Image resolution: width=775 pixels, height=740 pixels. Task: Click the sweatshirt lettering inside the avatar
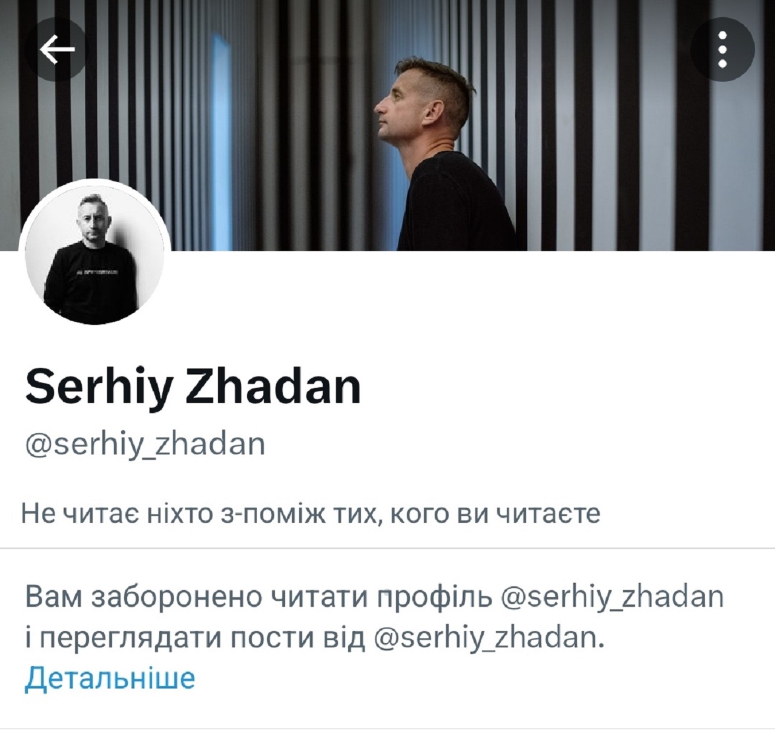pos(97,273)
